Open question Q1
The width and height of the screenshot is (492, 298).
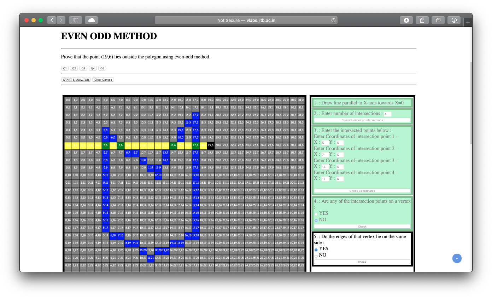pos(65,68)
